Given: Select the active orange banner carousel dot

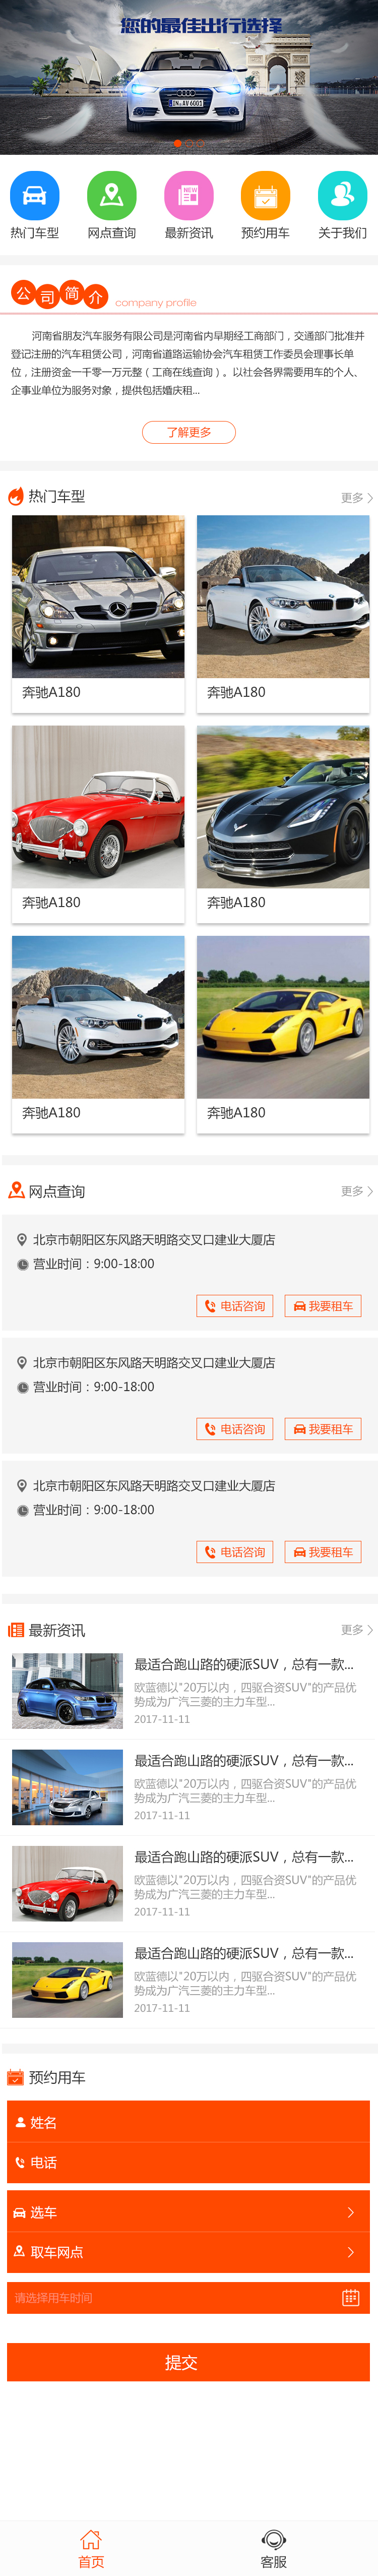Looking at the screenshot, I should [178, 143].
